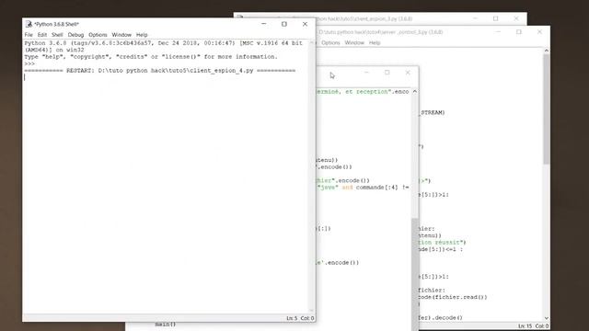The image size is (589, 331).
Task: Open Help menu in server_control editor window
Action: coord(375,43)
